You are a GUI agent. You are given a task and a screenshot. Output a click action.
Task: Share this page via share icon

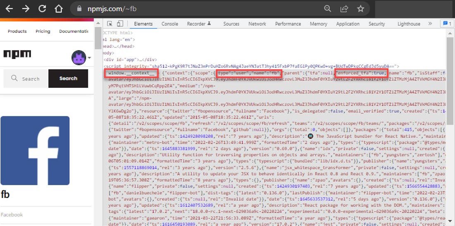344,9
